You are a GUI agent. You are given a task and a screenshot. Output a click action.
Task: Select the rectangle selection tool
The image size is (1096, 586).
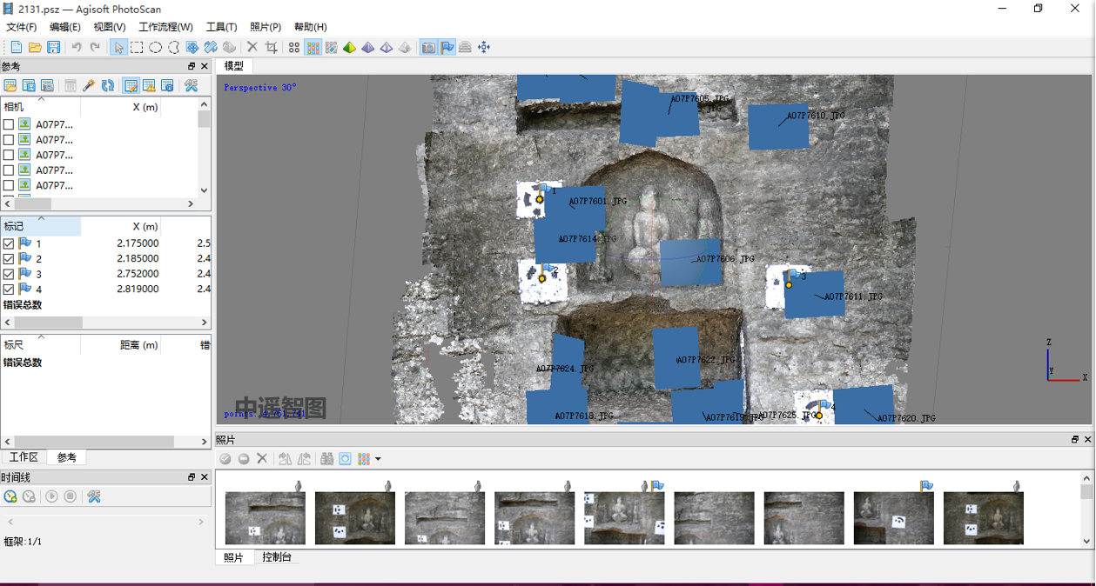(x=137, y=47)
